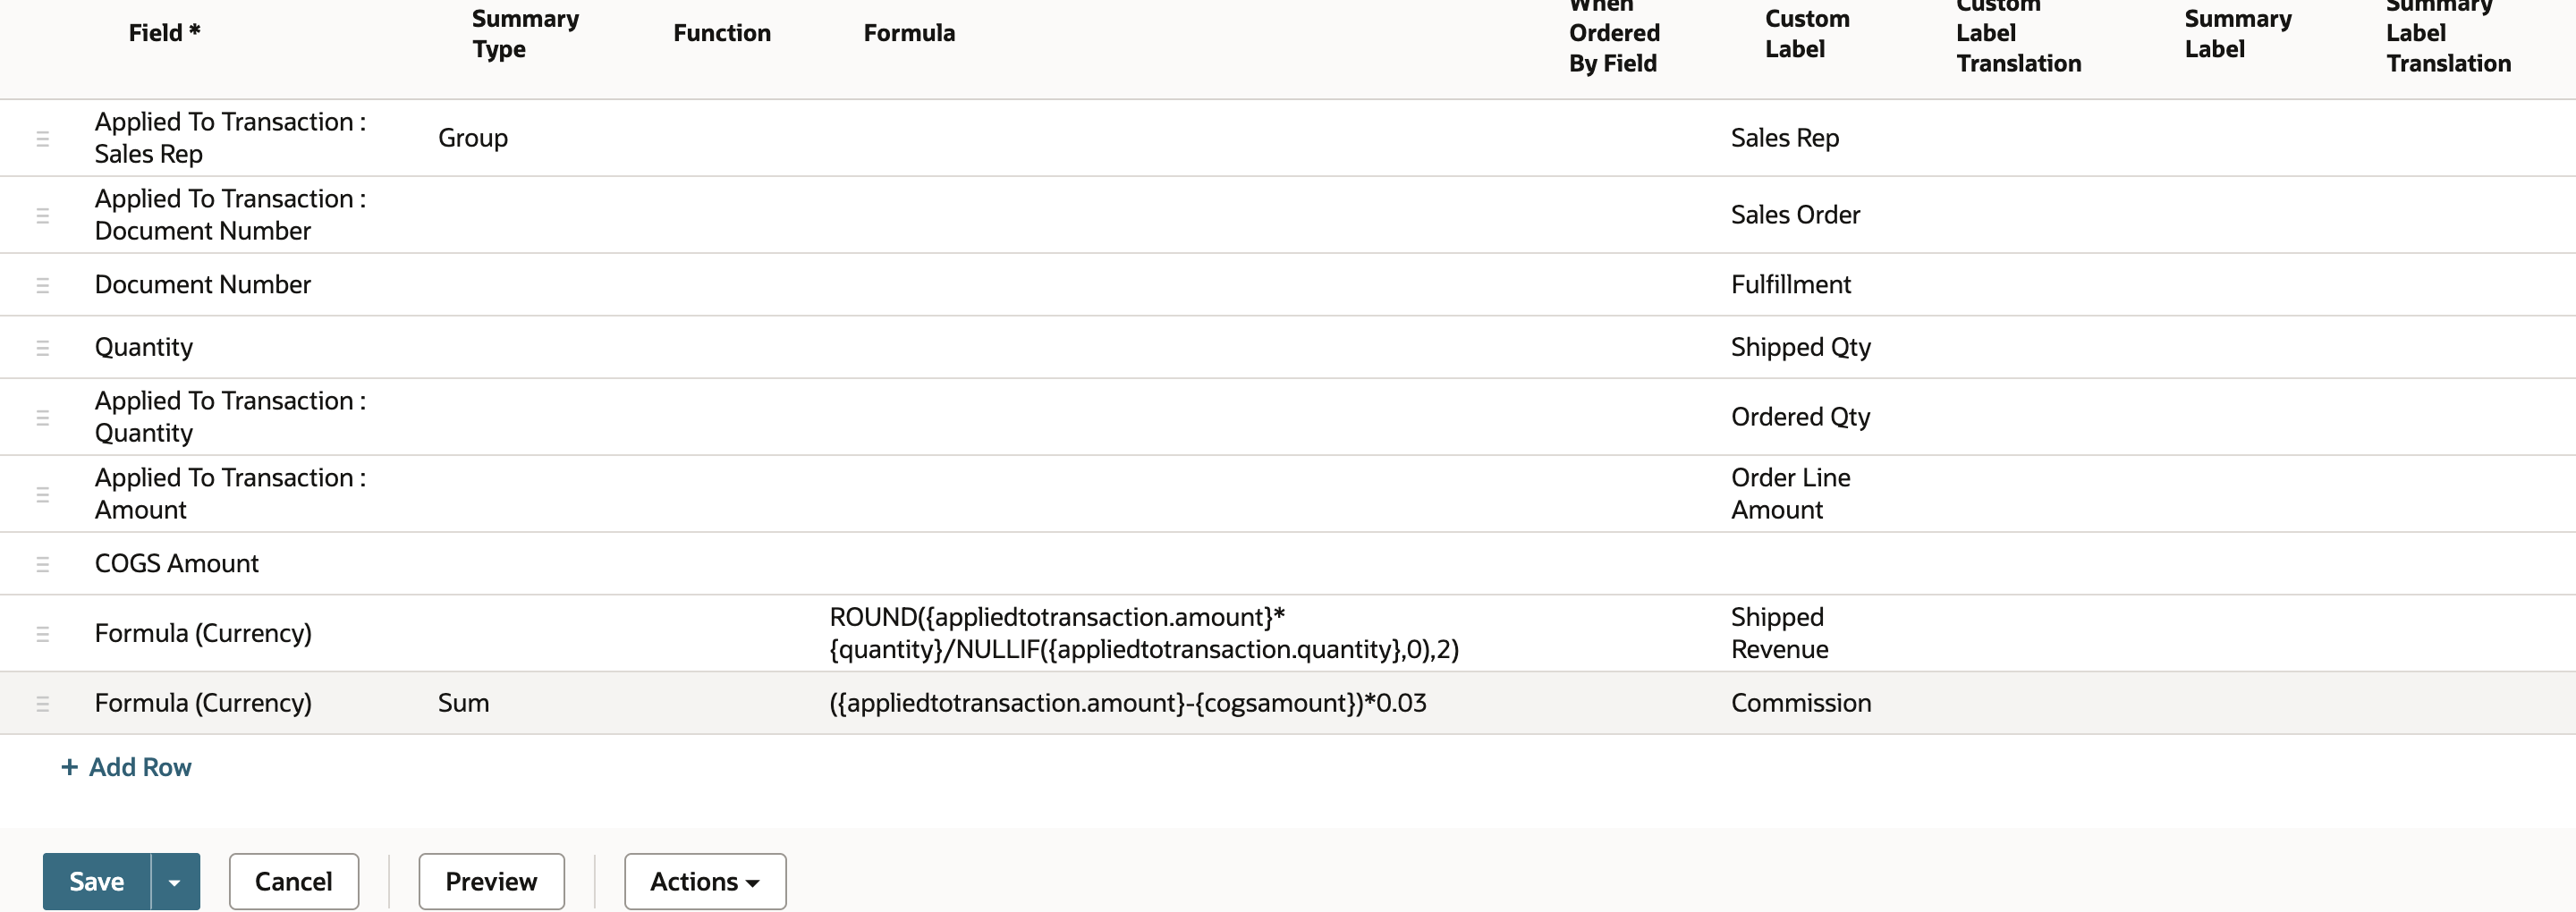Click drag handle for Ordered Qty row
Screen dimensions: 2576x912
42,417
